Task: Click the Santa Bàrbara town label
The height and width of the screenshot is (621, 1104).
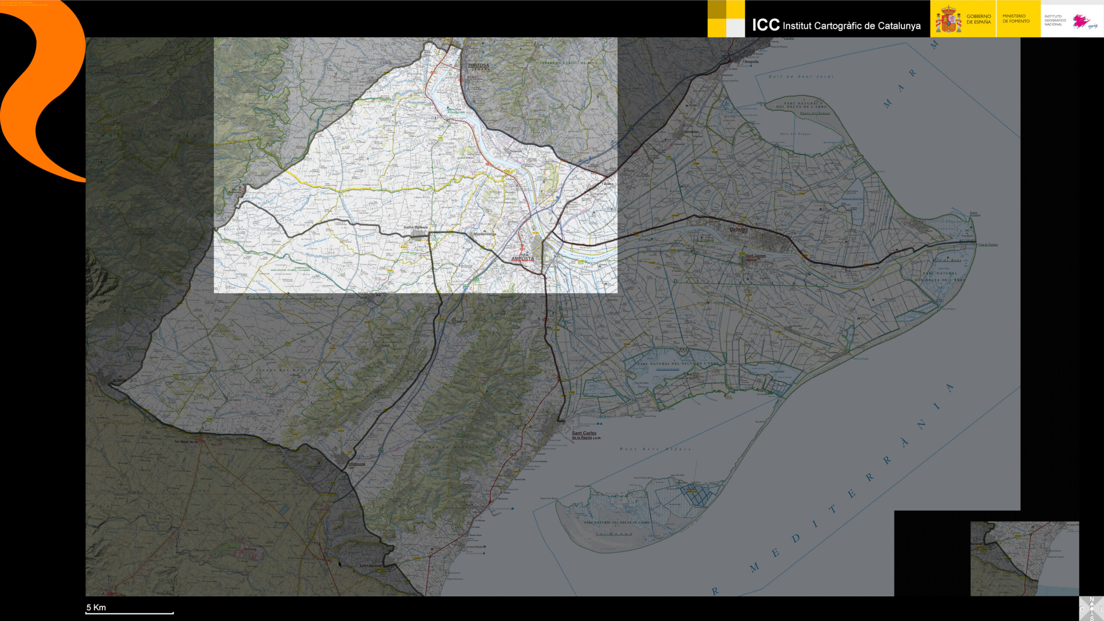Action: (415, 227)
